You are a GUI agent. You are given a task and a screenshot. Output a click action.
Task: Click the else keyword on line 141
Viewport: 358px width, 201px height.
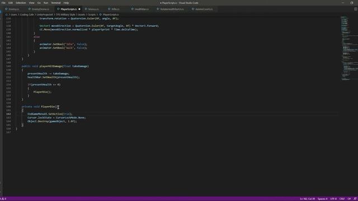pyautogui.click(x=36, y=37)
